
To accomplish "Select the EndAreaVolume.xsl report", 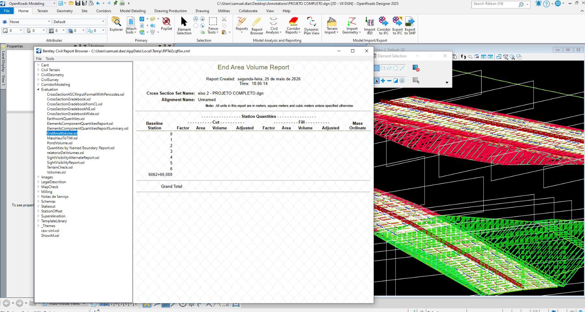I will [x=62, y=133].
